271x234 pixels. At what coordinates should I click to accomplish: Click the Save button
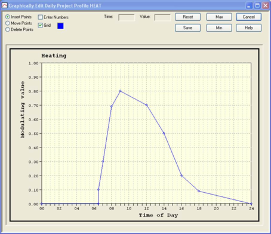[187, 28]
